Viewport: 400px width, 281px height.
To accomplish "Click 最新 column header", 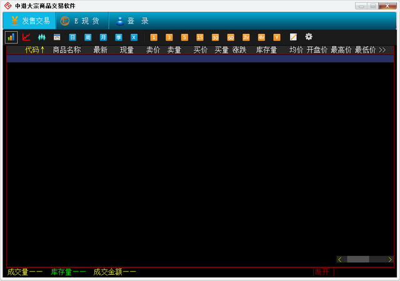I will pos(100,50).
